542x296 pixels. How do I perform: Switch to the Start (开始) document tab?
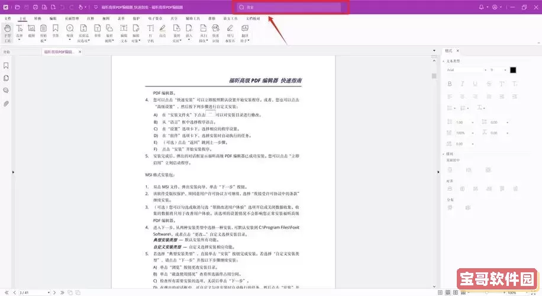click(x=7, y=52)
